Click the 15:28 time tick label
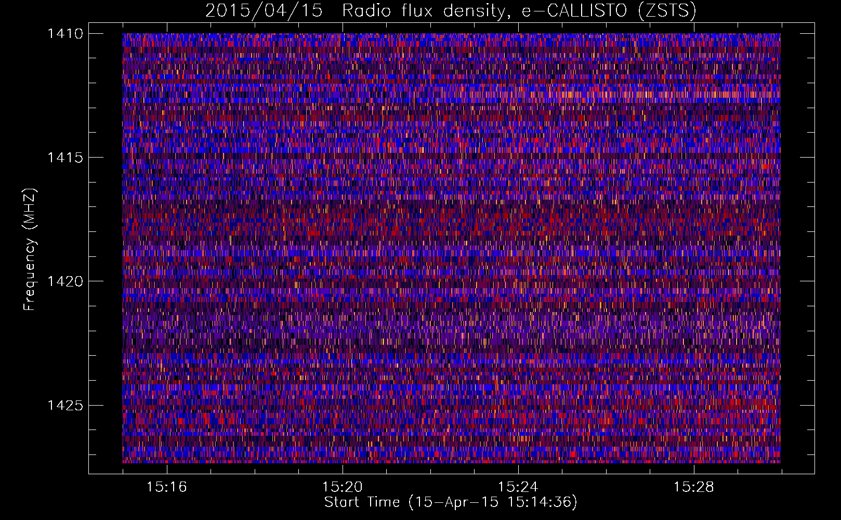841x520 pixels. [x=693, y=487]
